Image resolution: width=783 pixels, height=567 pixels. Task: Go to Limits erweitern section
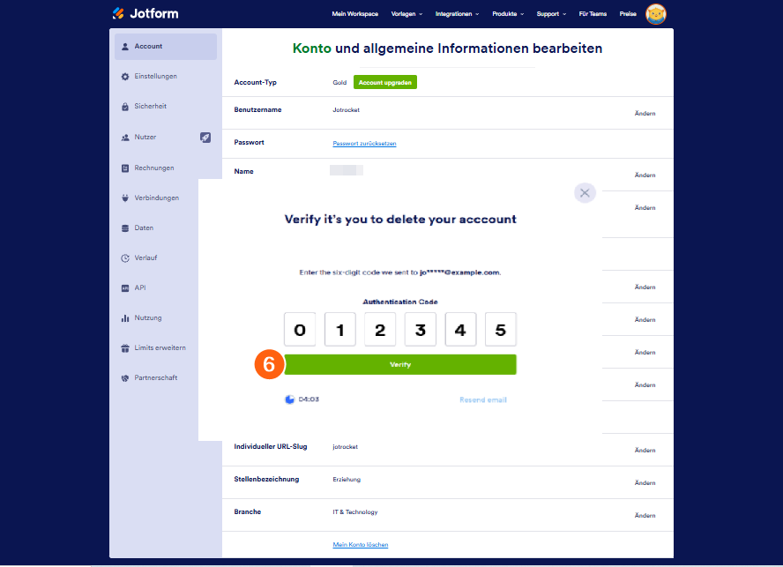point(160,347)
